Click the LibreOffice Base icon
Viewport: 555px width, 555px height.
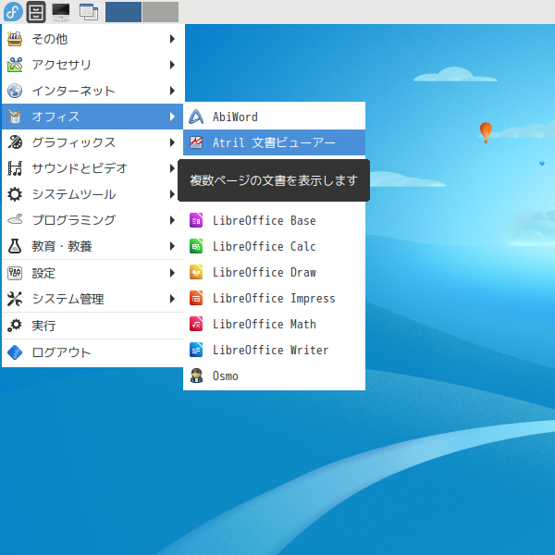point(196,220)
